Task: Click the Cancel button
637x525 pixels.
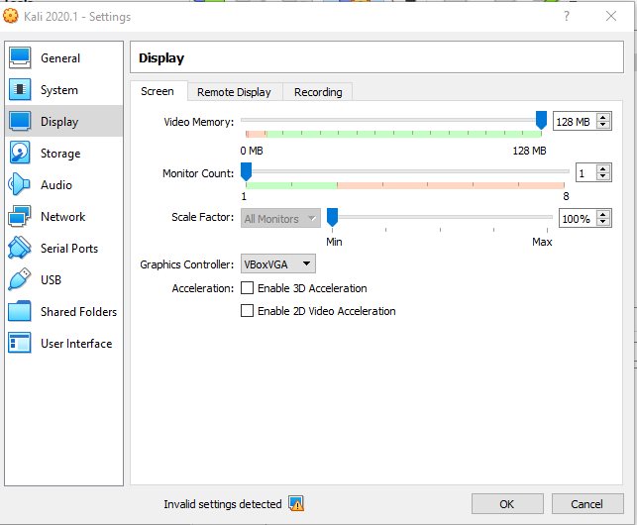Action: point(587,504)
